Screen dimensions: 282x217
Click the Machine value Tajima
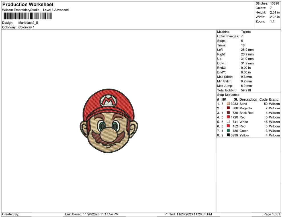coord(246,32)
